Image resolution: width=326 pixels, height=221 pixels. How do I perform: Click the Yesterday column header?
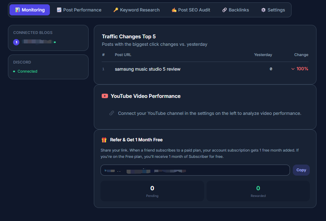pos(263,55)
